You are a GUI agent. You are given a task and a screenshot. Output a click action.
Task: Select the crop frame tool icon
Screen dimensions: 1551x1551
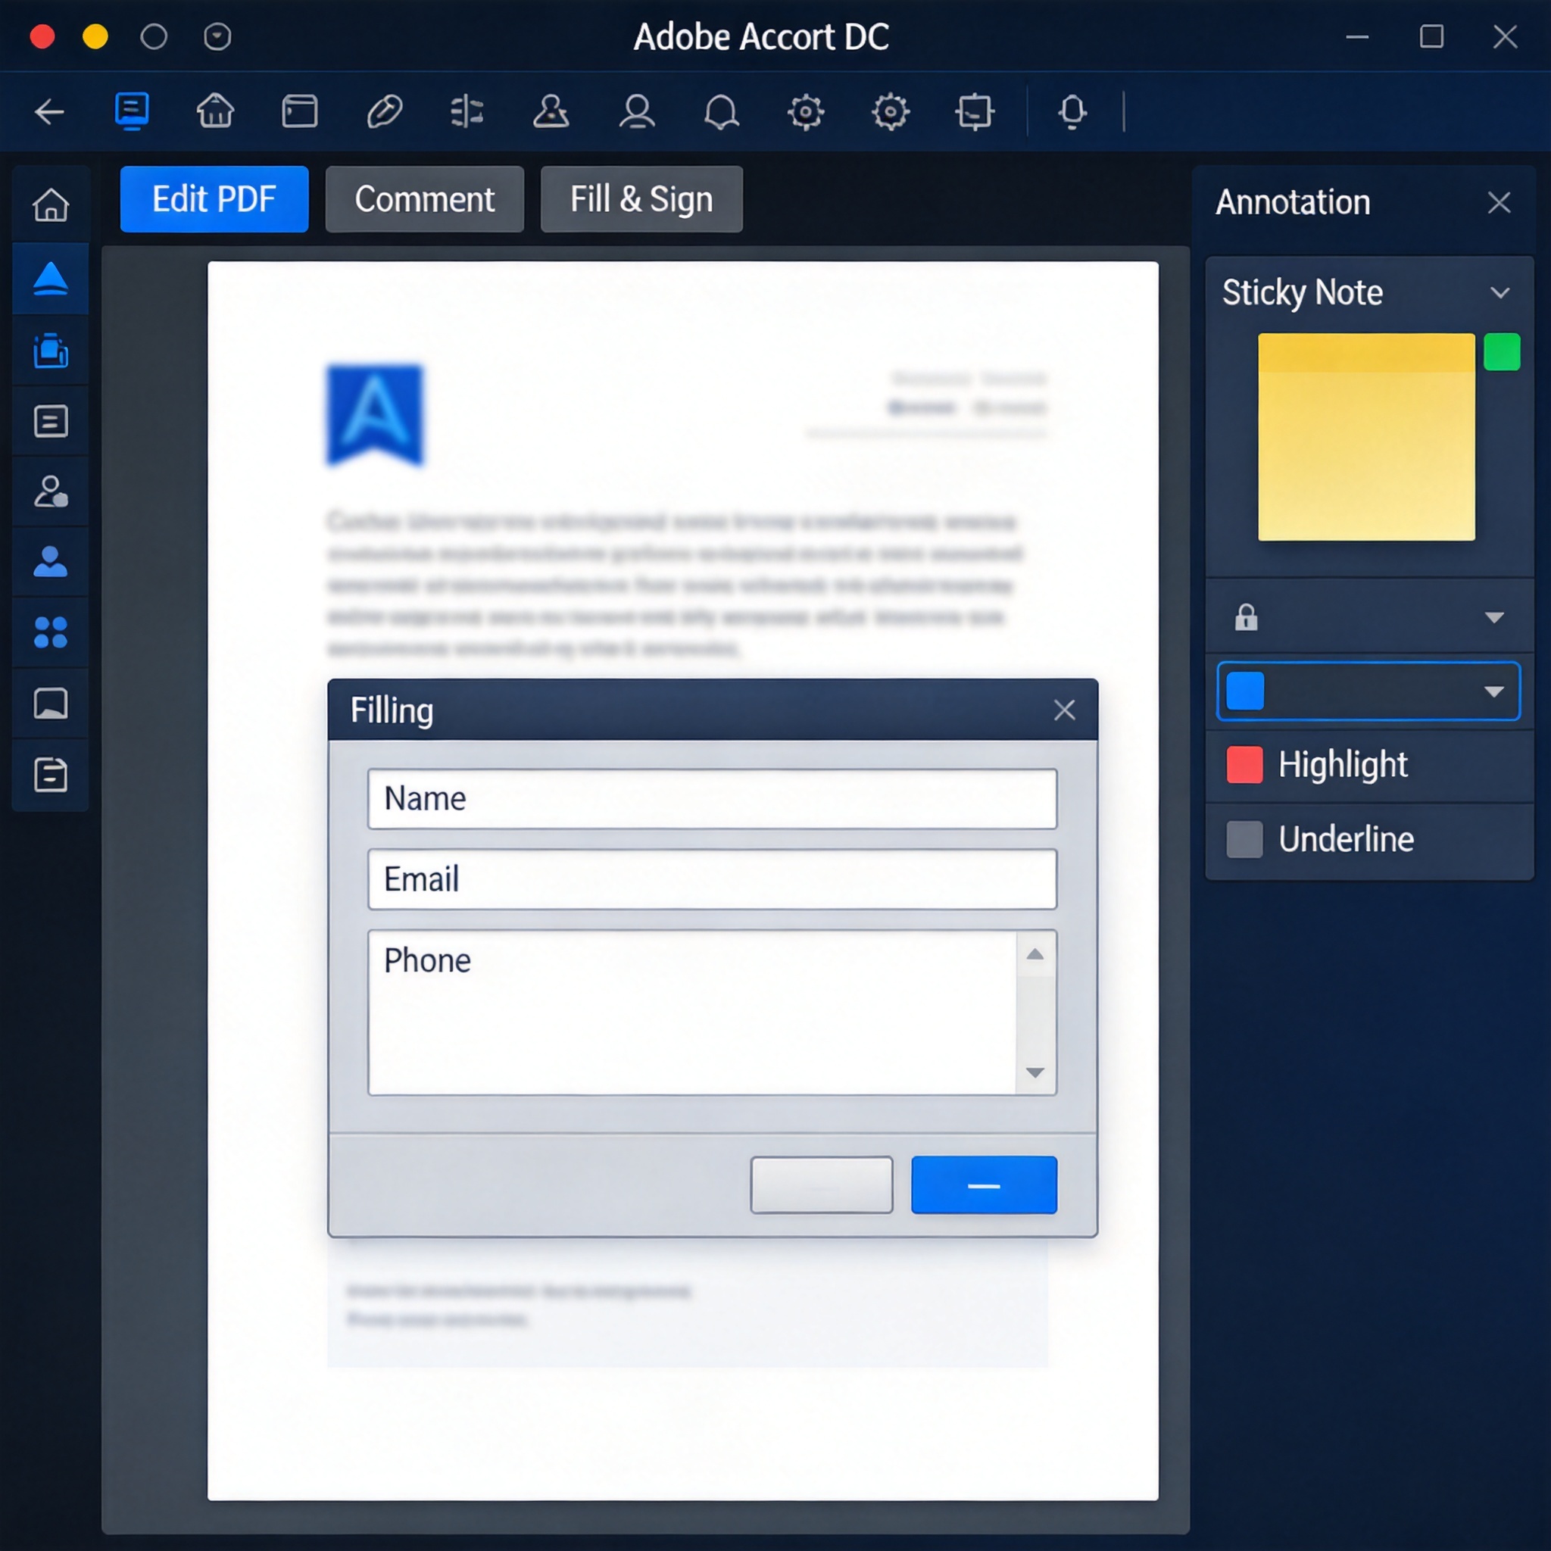[x=975, y=111]
